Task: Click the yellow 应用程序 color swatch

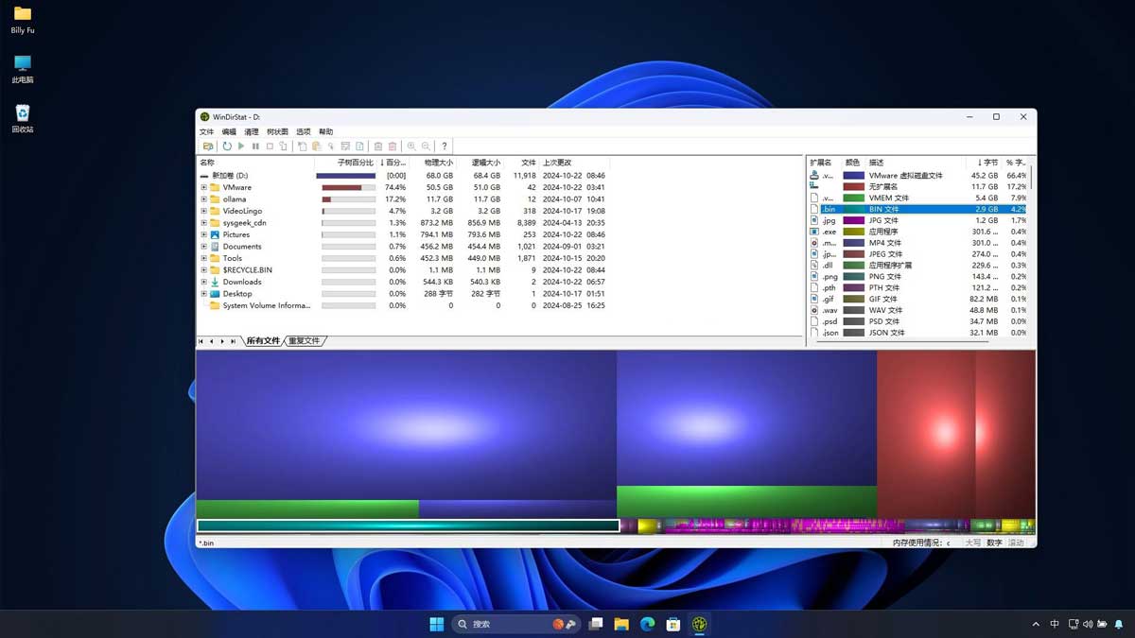Action: click(x=853, y=232)
